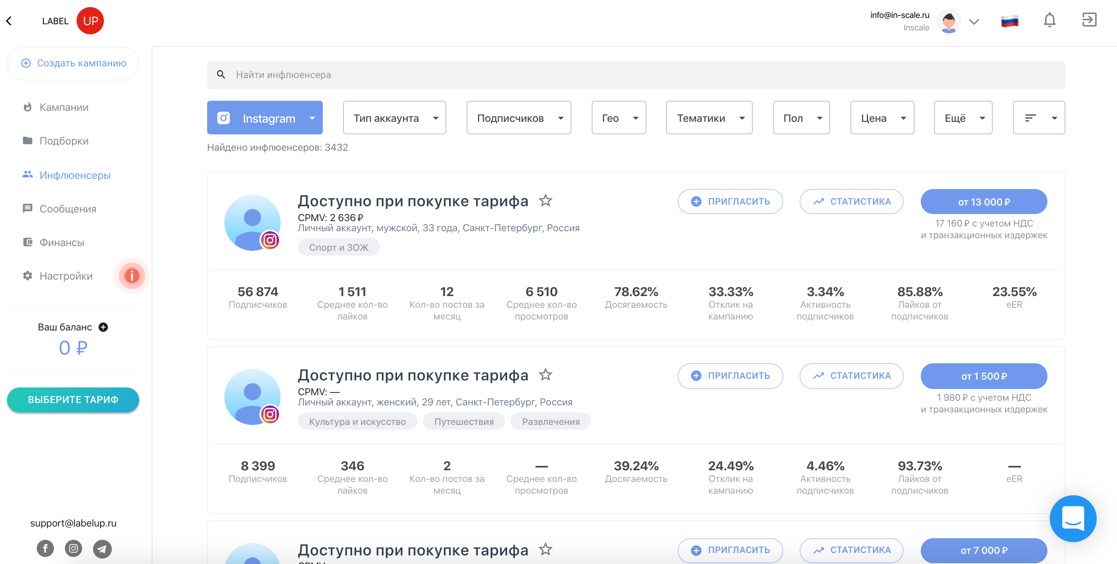Click the back arrow beside the LABEL UP logo
This screenshot has height=564, width=1117.
(9, 21)
